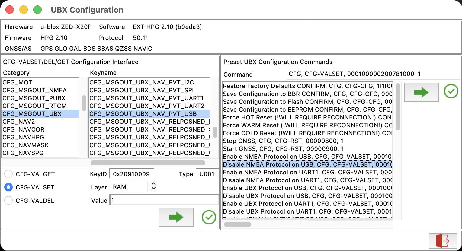Click the Category list vertical scrollbar
The height and width of the screenshot is (251, 462).
[84, 103]
